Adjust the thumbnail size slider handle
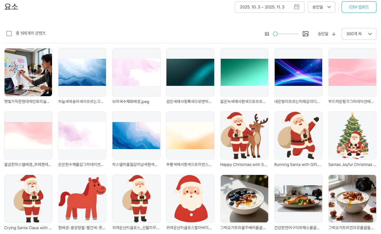 click(275, 34)
